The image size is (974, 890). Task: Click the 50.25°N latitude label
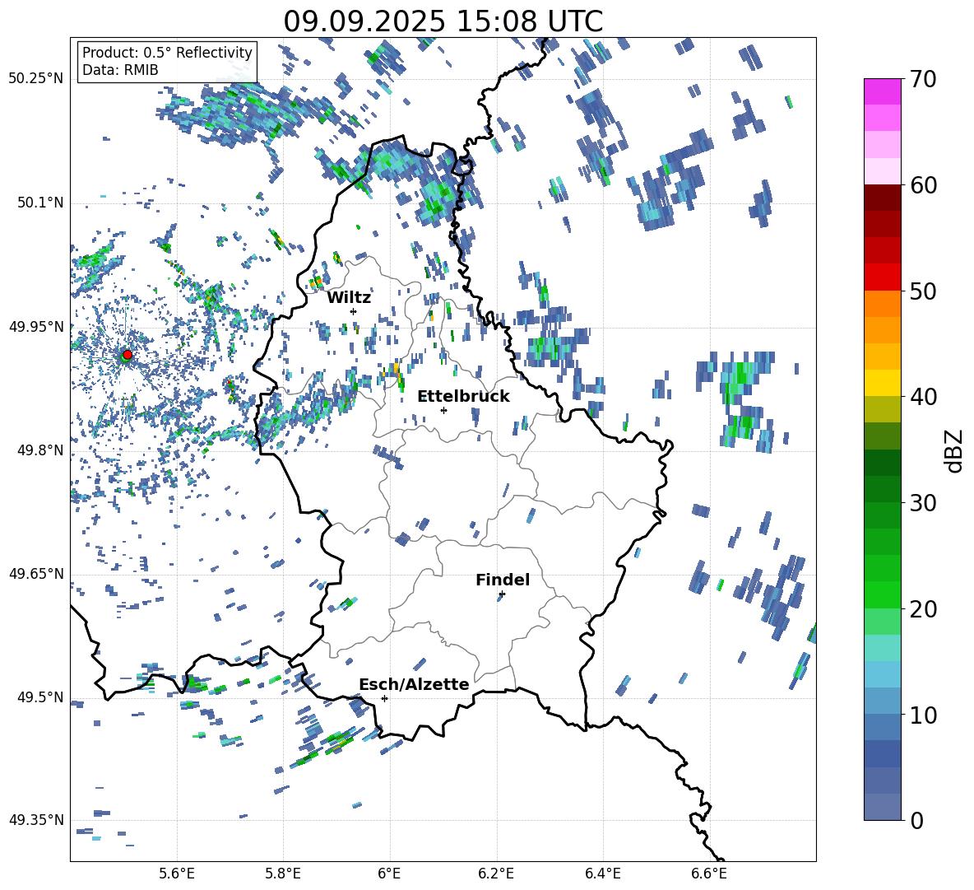click(x=36, y=79)
